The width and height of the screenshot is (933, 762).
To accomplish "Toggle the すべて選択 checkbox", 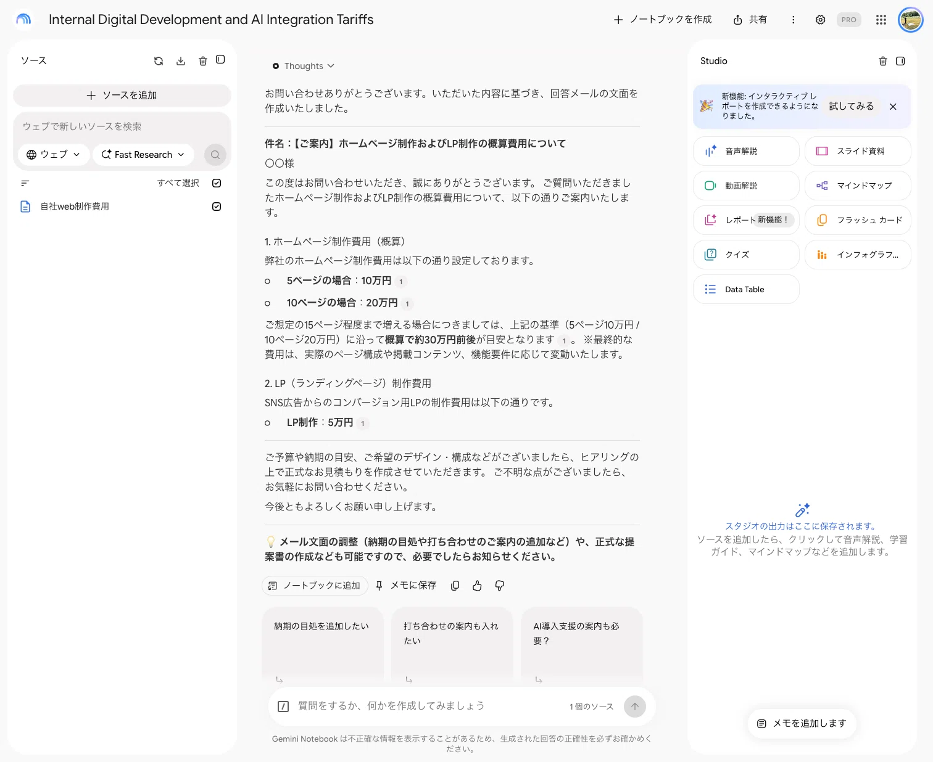I will 217,183.
